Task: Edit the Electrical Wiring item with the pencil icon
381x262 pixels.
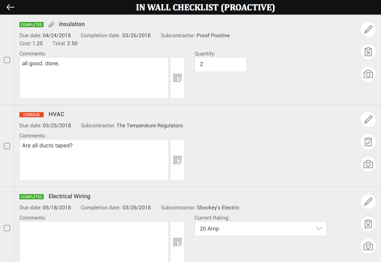Action: (x=368, y=201)
